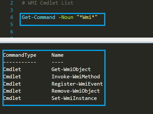This screenshot has width=153, height=114.
Task: Click the CommandType column header
Action: 20,55
